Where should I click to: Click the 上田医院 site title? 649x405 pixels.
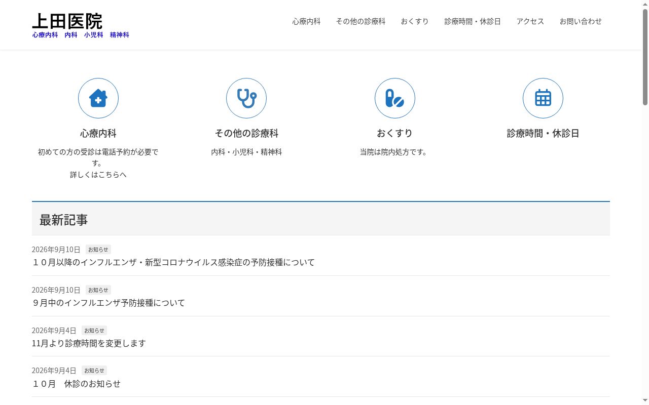click(x=67, y=21)
